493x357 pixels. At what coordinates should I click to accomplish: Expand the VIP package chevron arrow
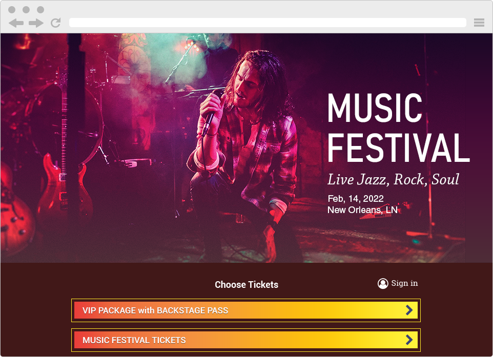(409, 310)
